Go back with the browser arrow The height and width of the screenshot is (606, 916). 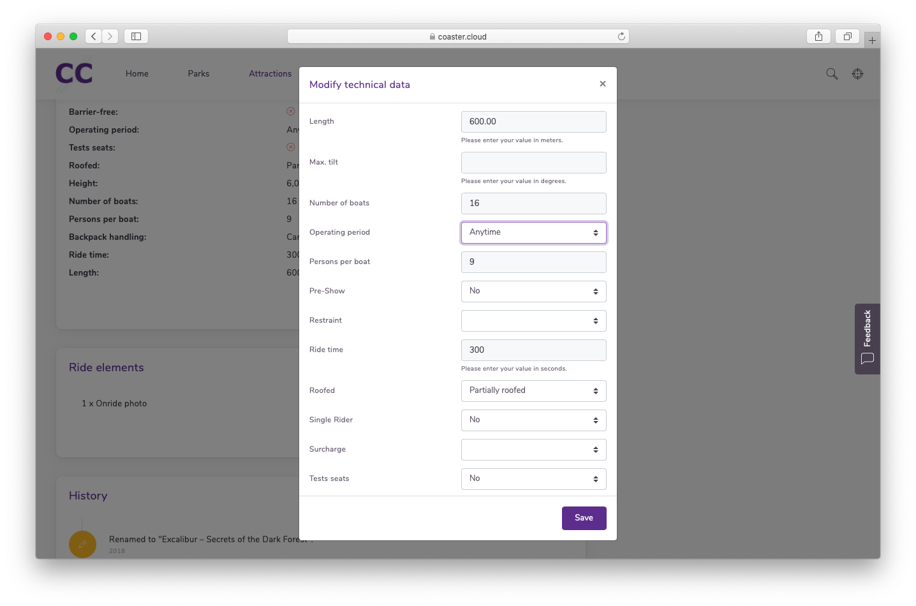point(94,36)
